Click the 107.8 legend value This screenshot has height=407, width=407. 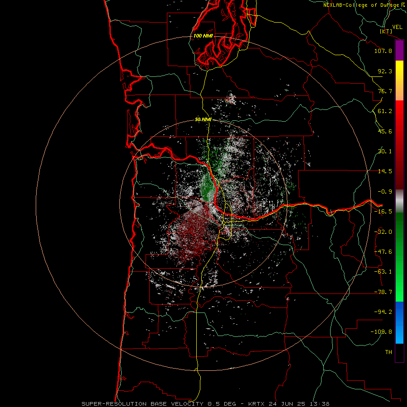383,51
